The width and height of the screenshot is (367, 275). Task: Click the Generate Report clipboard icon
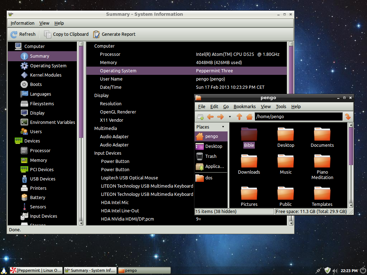(x=96, y=34)
